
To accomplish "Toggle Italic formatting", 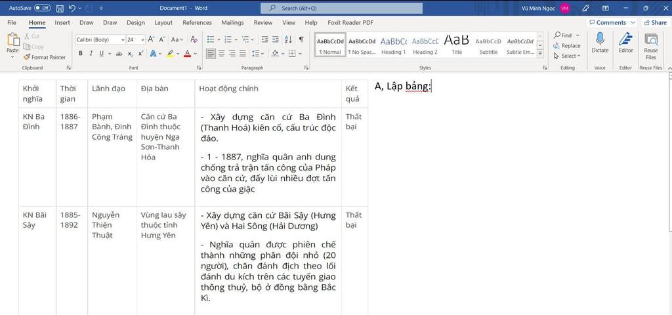I will 91,54.
